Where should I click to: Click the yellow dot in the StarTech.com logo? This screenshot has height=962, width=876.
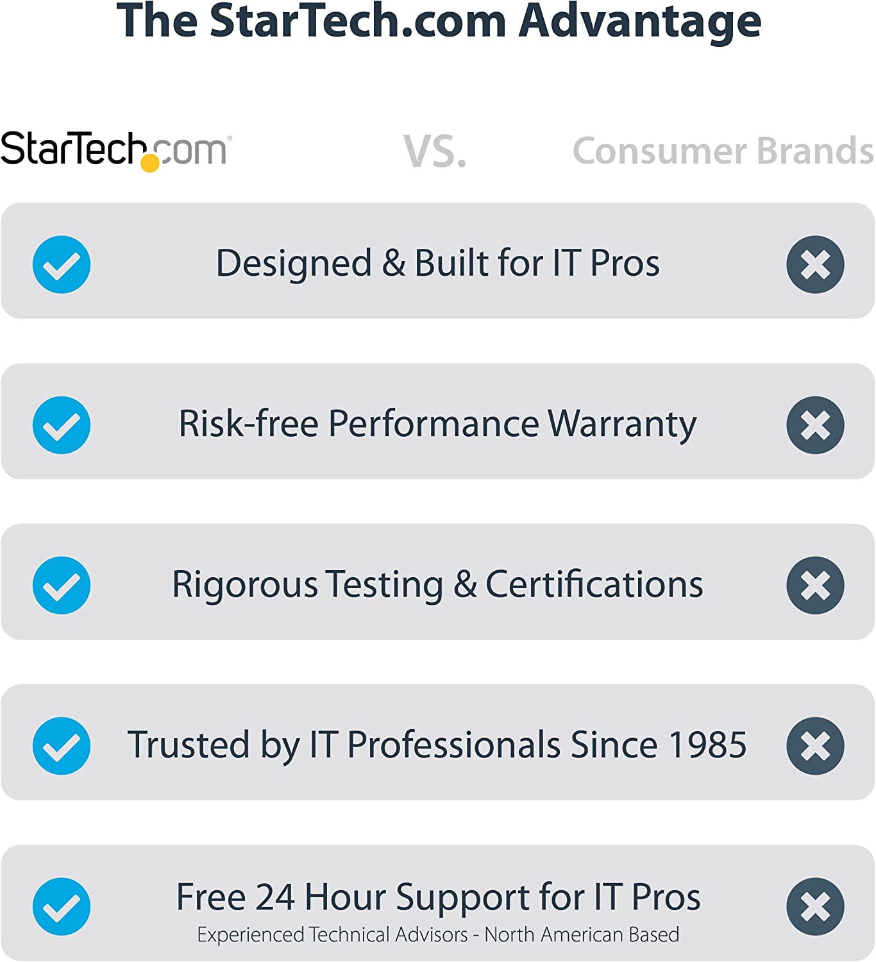click(150, 163)
